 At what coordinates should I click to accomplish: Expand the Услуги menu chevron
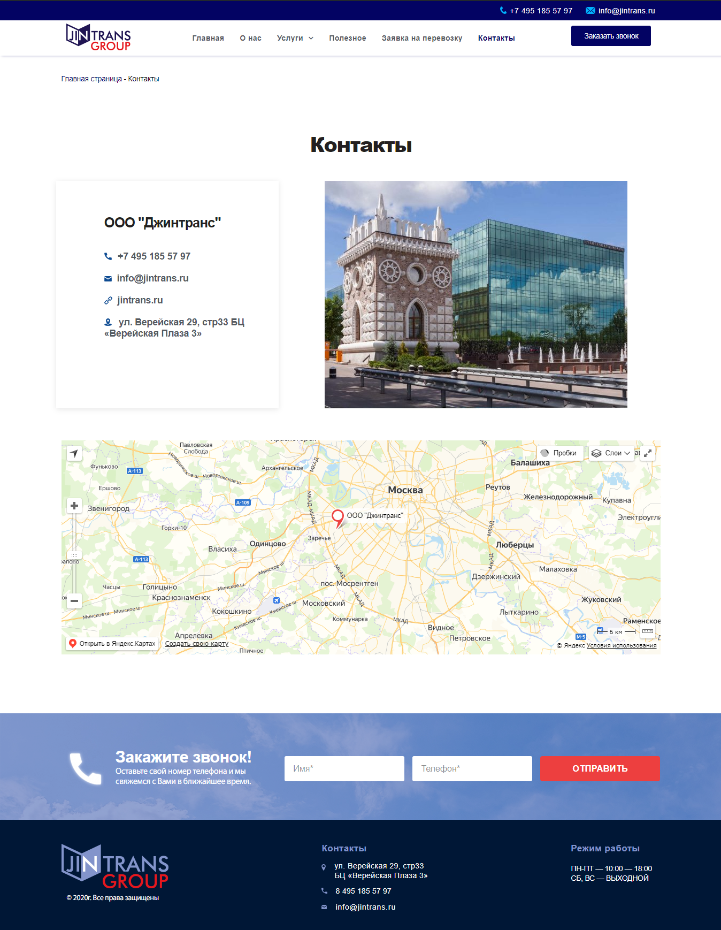311,38
